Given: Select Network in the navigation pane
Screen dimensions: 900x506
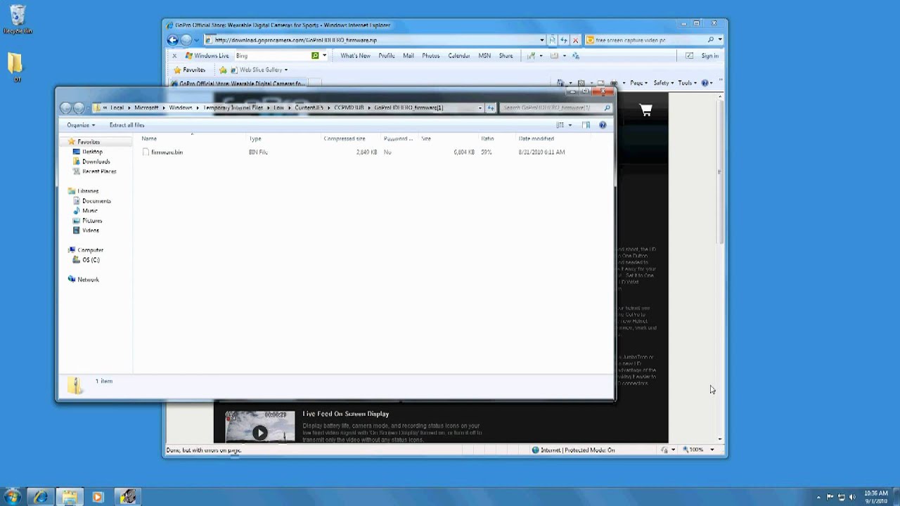Looking at the screenshot, I should 88,280.
